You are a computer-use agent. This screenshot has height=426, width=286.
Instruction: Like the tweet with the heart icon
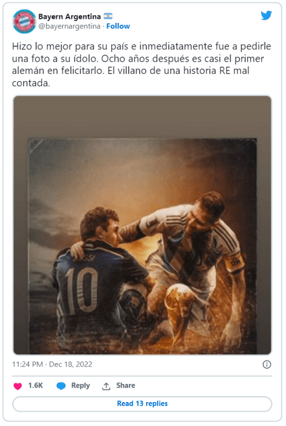pyautogui.click(x=18, y=386)
